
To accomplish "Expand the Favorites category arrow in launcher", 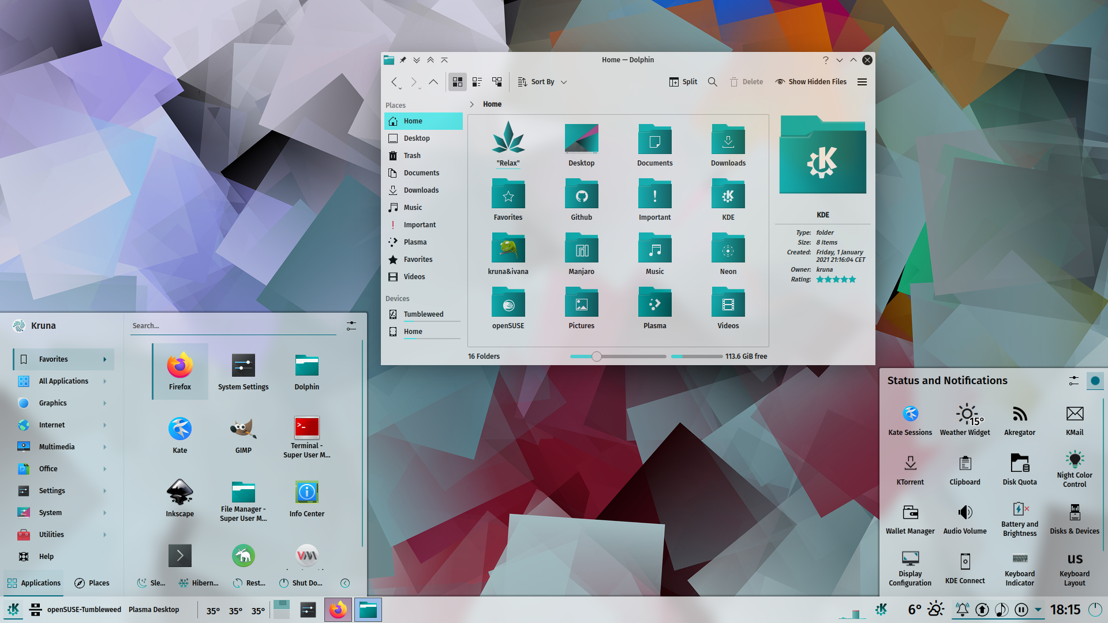I will pos(104,359).
